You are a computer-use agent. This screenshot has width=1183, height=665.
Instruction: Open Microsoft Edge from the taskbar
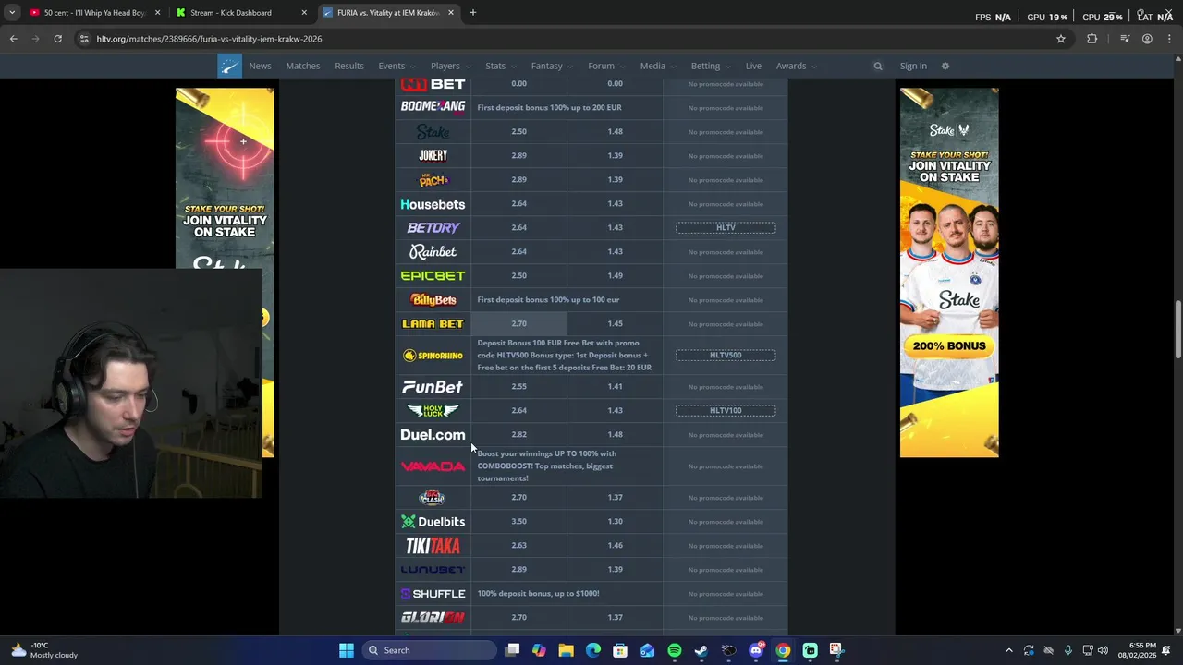593,650
